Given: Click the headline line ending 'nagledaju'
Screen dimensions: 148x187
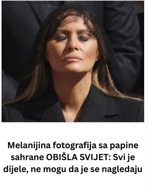Looking at the screenshot, I should pyautogui.click(x=73, y=169).
